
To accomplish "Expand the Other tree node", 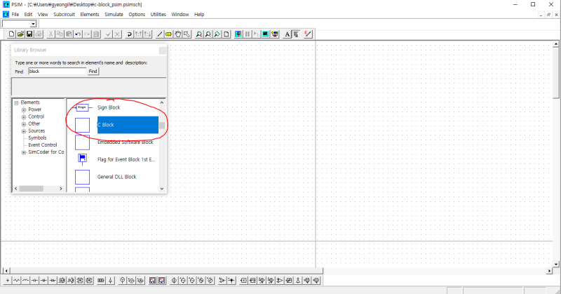I will [x=24, y=124].
